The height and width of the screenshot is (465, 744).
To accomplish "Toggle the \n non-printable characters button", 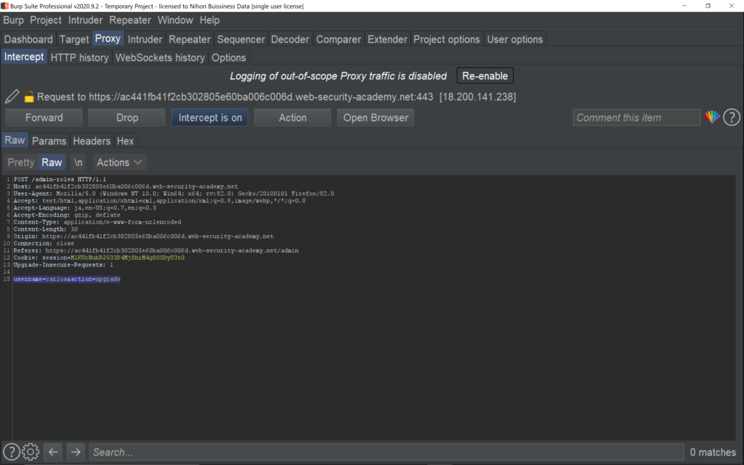I will 78,162.
